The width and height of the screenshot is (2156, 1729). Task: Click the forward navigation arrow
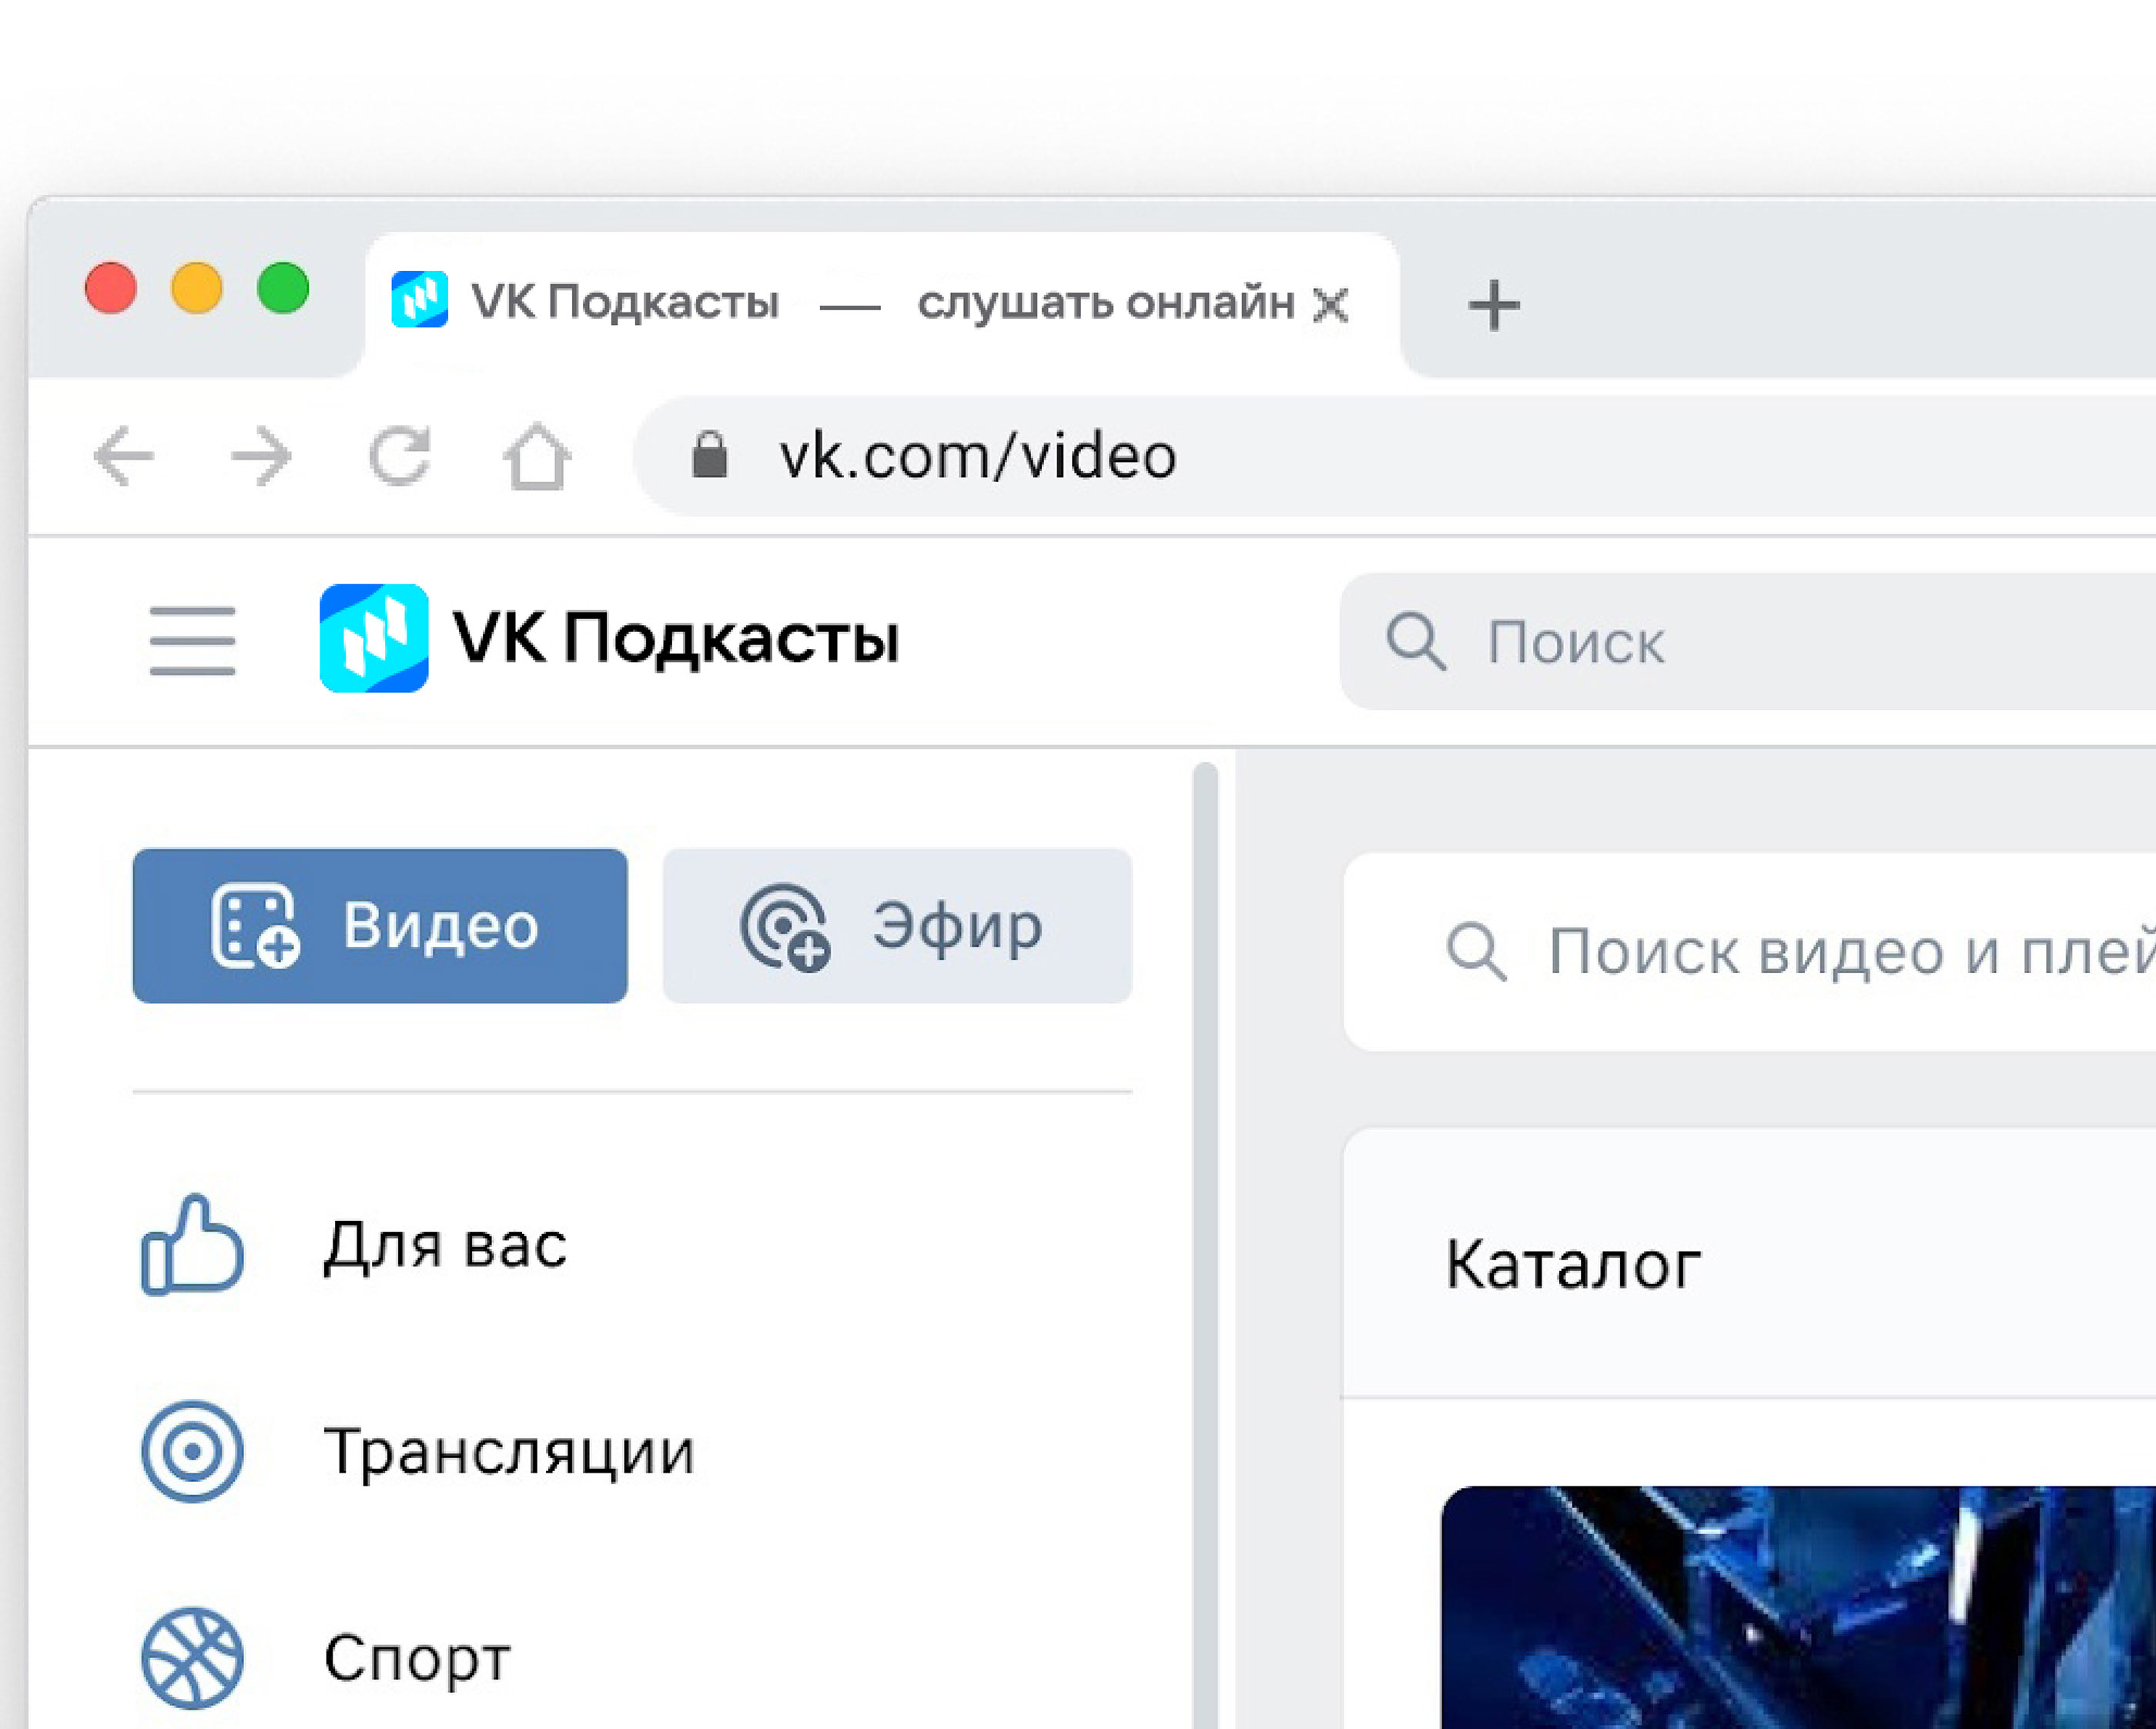pyautogui.click(x=262, y=456)
